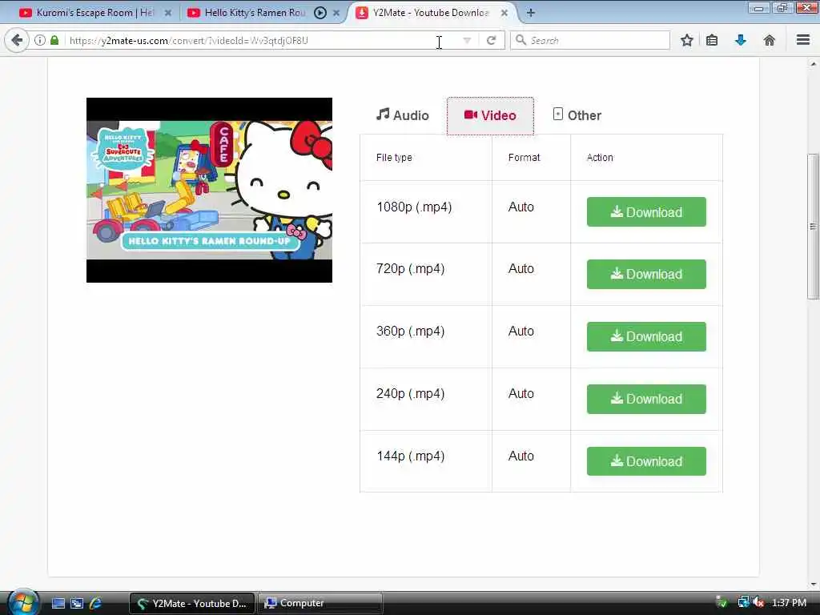The height and width of the screenshot is (615, 820).
Task: Open the downloads arrow in toolbar
Action: pos(741,40)
